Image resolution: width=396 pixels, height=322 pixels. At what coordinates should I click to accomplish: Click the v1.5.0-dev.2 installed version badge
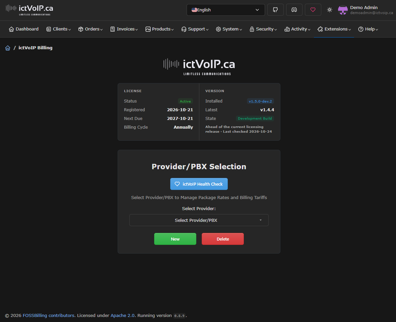click(260, 101)
